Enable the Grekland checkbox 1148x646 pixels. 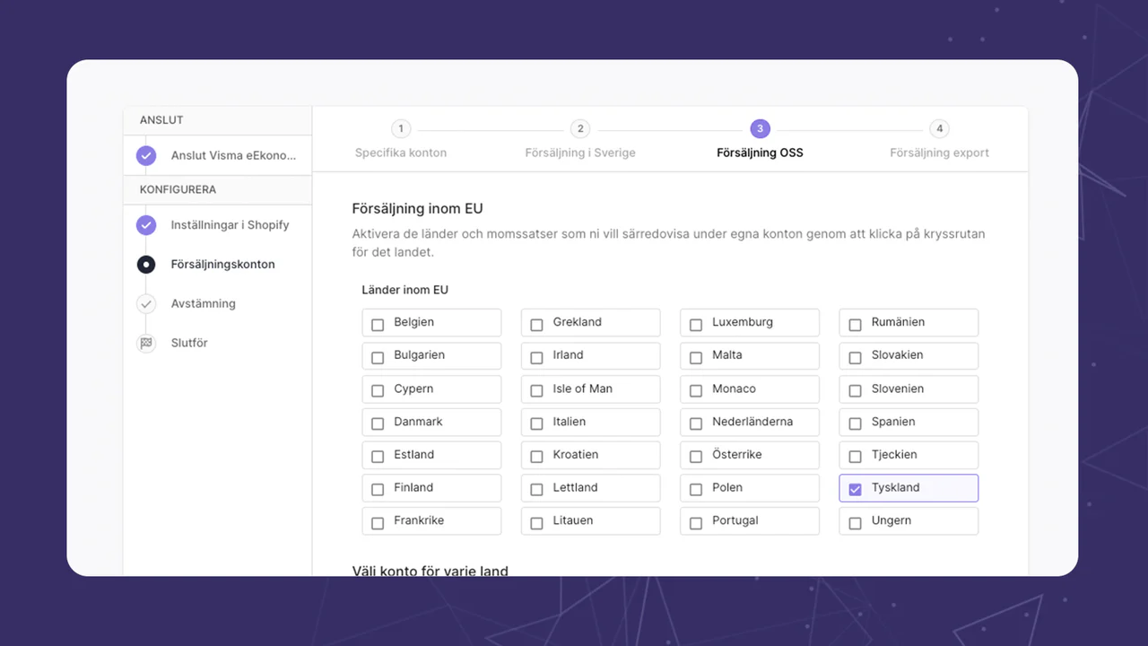pyautogui.click(x=536, y=324)
